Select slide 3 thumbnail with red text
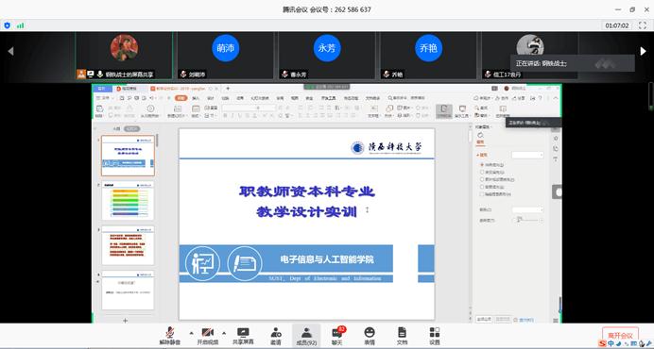The width and height of the screenshot is (654, 349). (128, 245)
